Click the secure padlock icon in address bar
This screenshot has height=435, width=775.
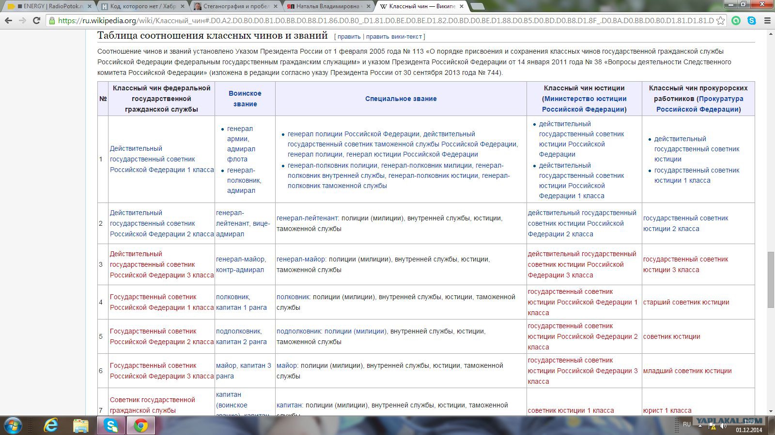pyautogui.click(x=52, y=21)
